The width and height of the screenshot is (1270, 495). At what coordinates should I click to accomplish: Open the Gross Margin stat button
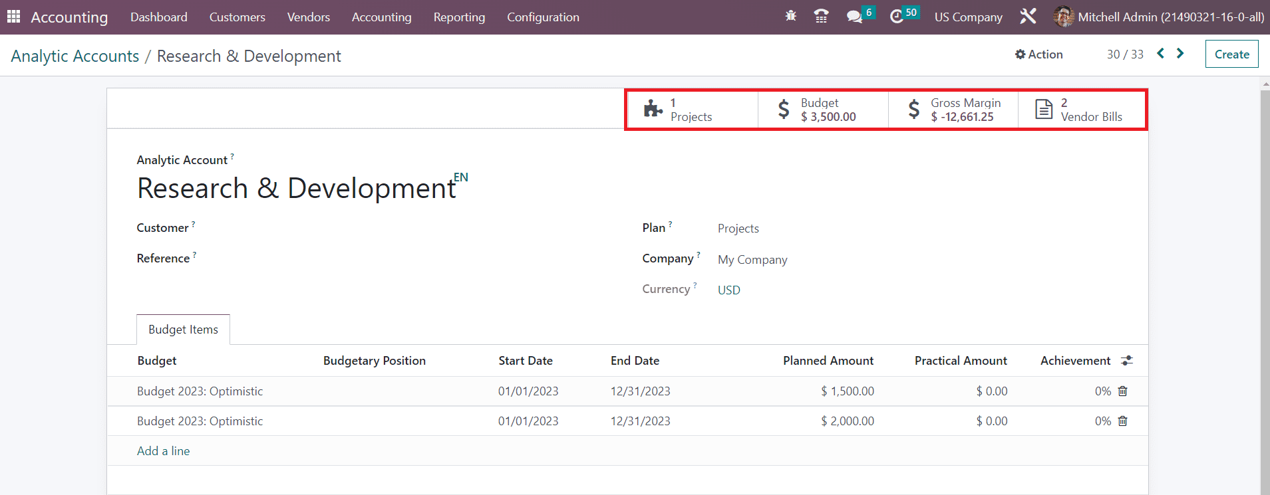click(953, 110)
